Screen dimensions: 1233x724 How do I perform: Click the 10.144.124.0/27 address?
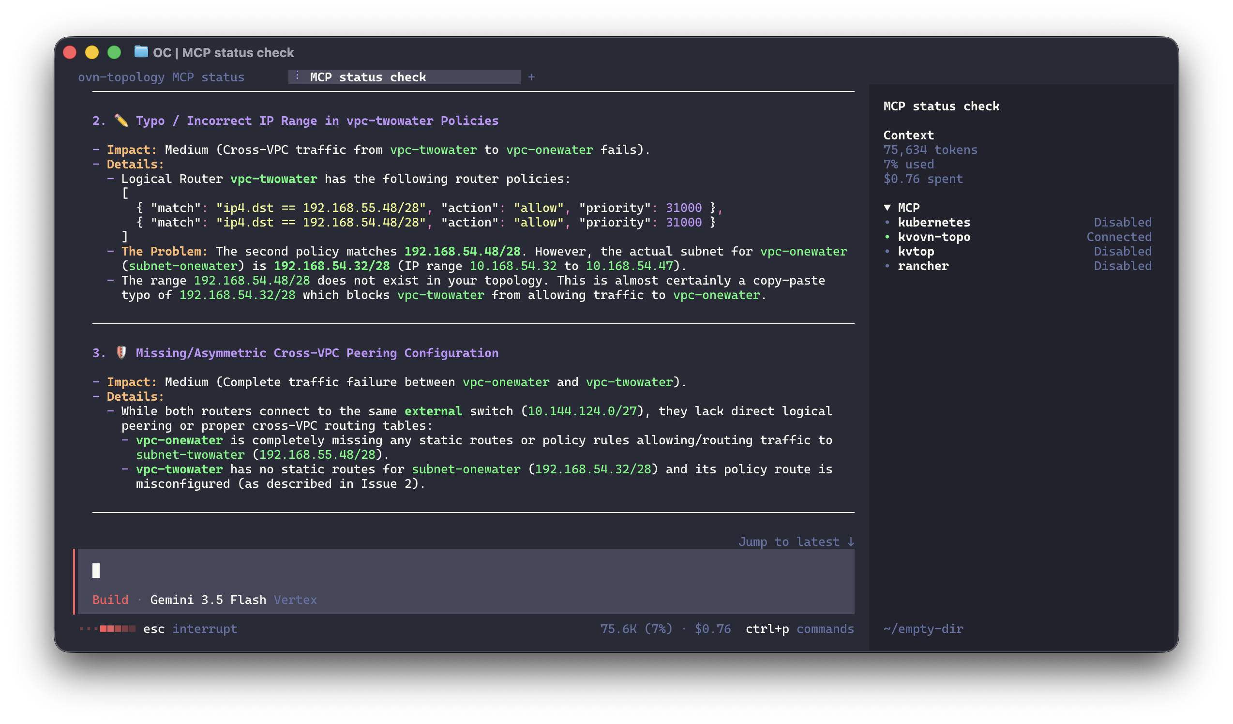(582, 411)
